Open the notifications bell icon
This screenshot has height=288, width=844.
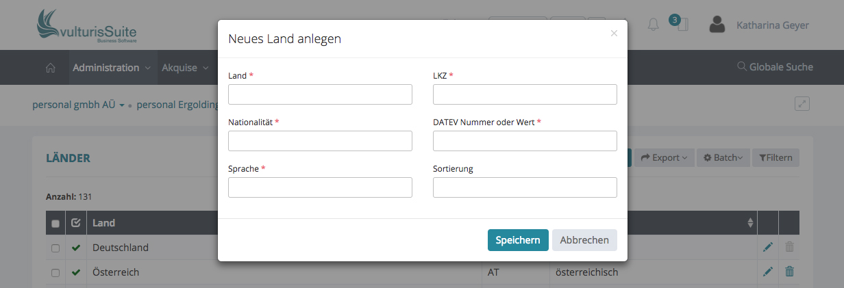pyautogui.click(x=653, y=25)
